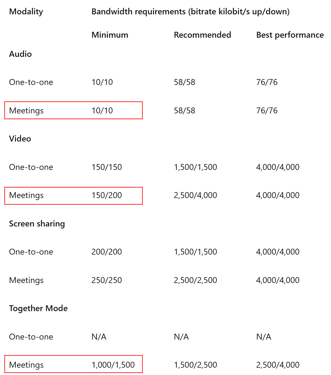Click the Minimum column heading
The height and width of the screenshot is (375, 331).
[110, 35]
